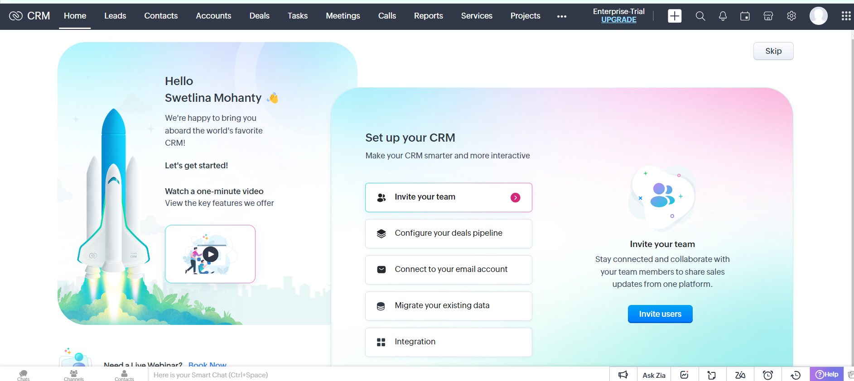Open Chats in the bottom bar
Image resolution: width=854 pixels, height=381 pixels.
coord(24,375)
